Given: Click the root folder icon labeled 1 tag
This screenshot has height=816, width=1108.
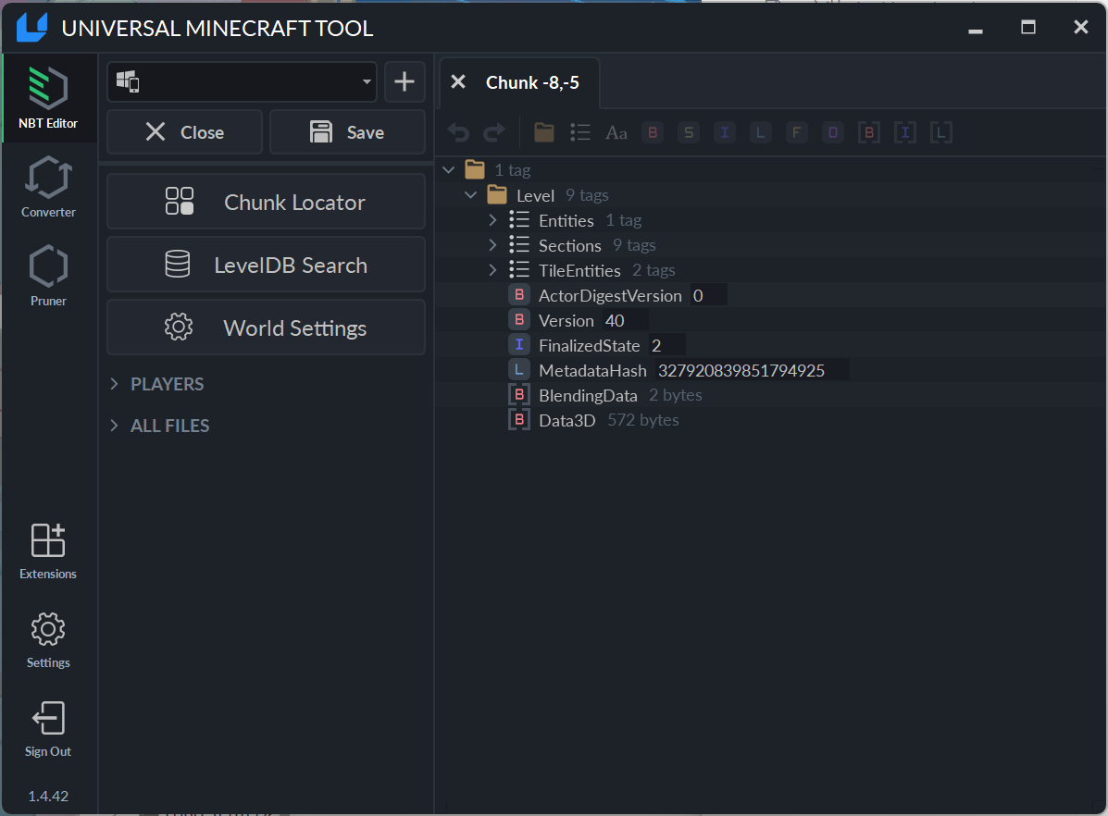Looking at the screenshot, I should click(475, 169).
